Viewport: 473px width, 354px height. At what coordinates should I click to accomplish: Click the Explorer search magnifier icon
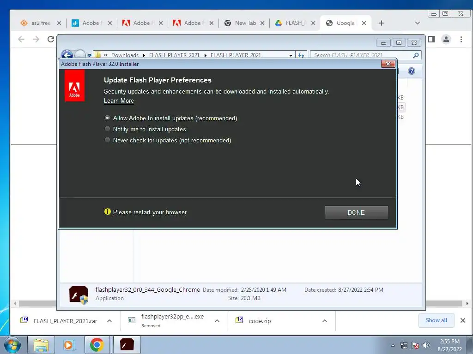pyautogui.click(x=416, y=55)
